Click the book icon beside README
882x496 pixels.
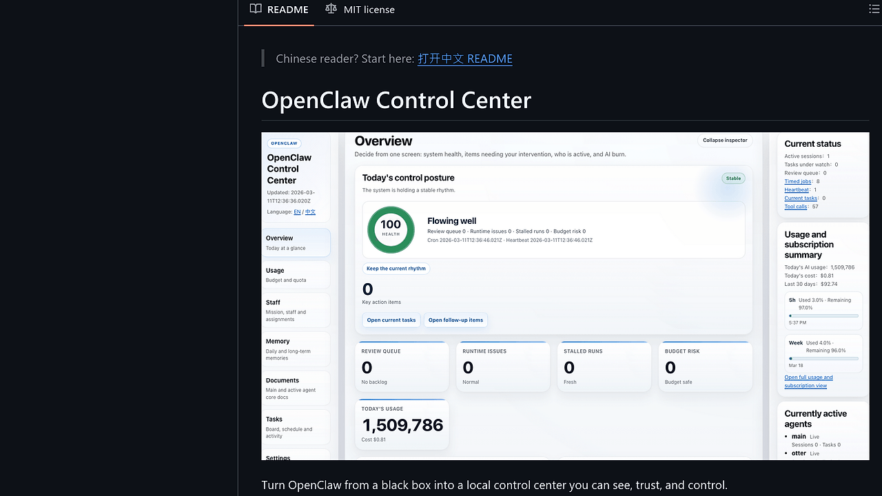click(x=256, y=9)
